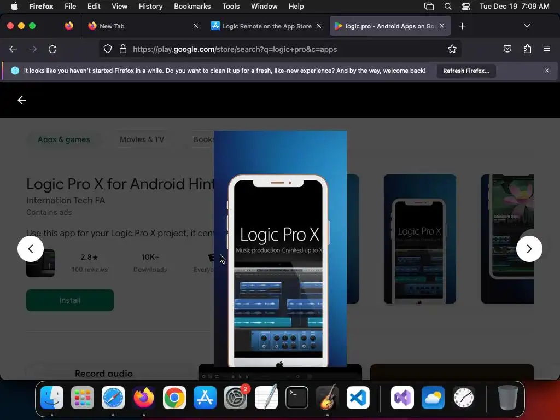Click the browser Back navigation arrow
Screen dimensions: 560x420
[x=13, y=49]
